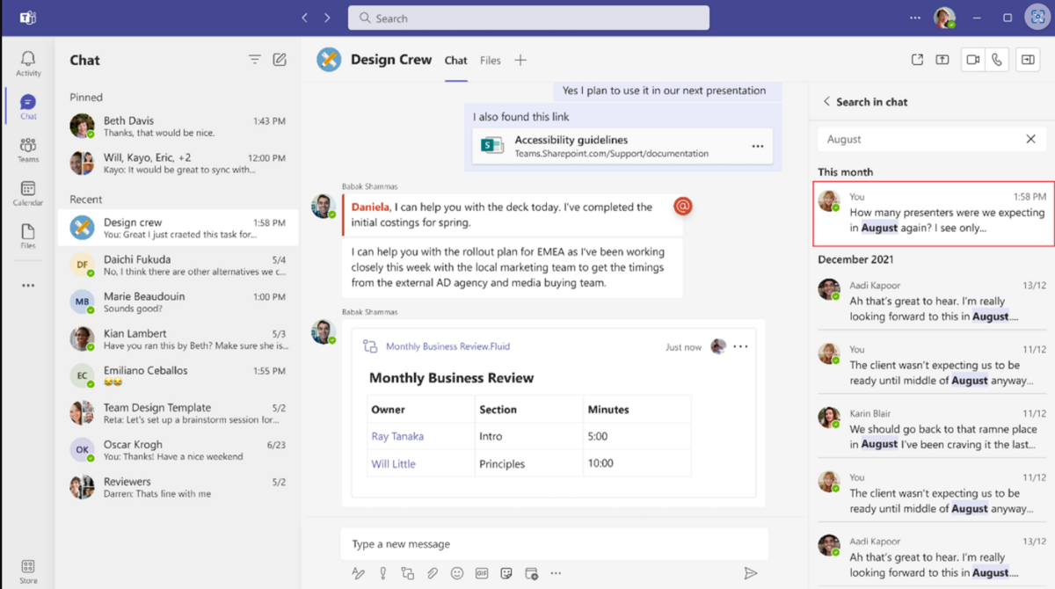Click the Design Crew chat title
Viewport: 1055px width, 589px height.
pos(391,60)
